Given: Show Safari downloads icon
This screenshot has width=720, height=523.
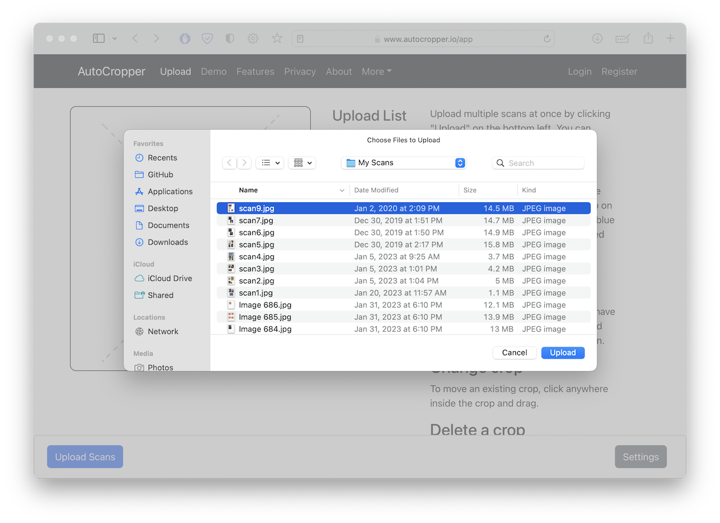Looking at the screenshot, I should [x=597, y=39].
